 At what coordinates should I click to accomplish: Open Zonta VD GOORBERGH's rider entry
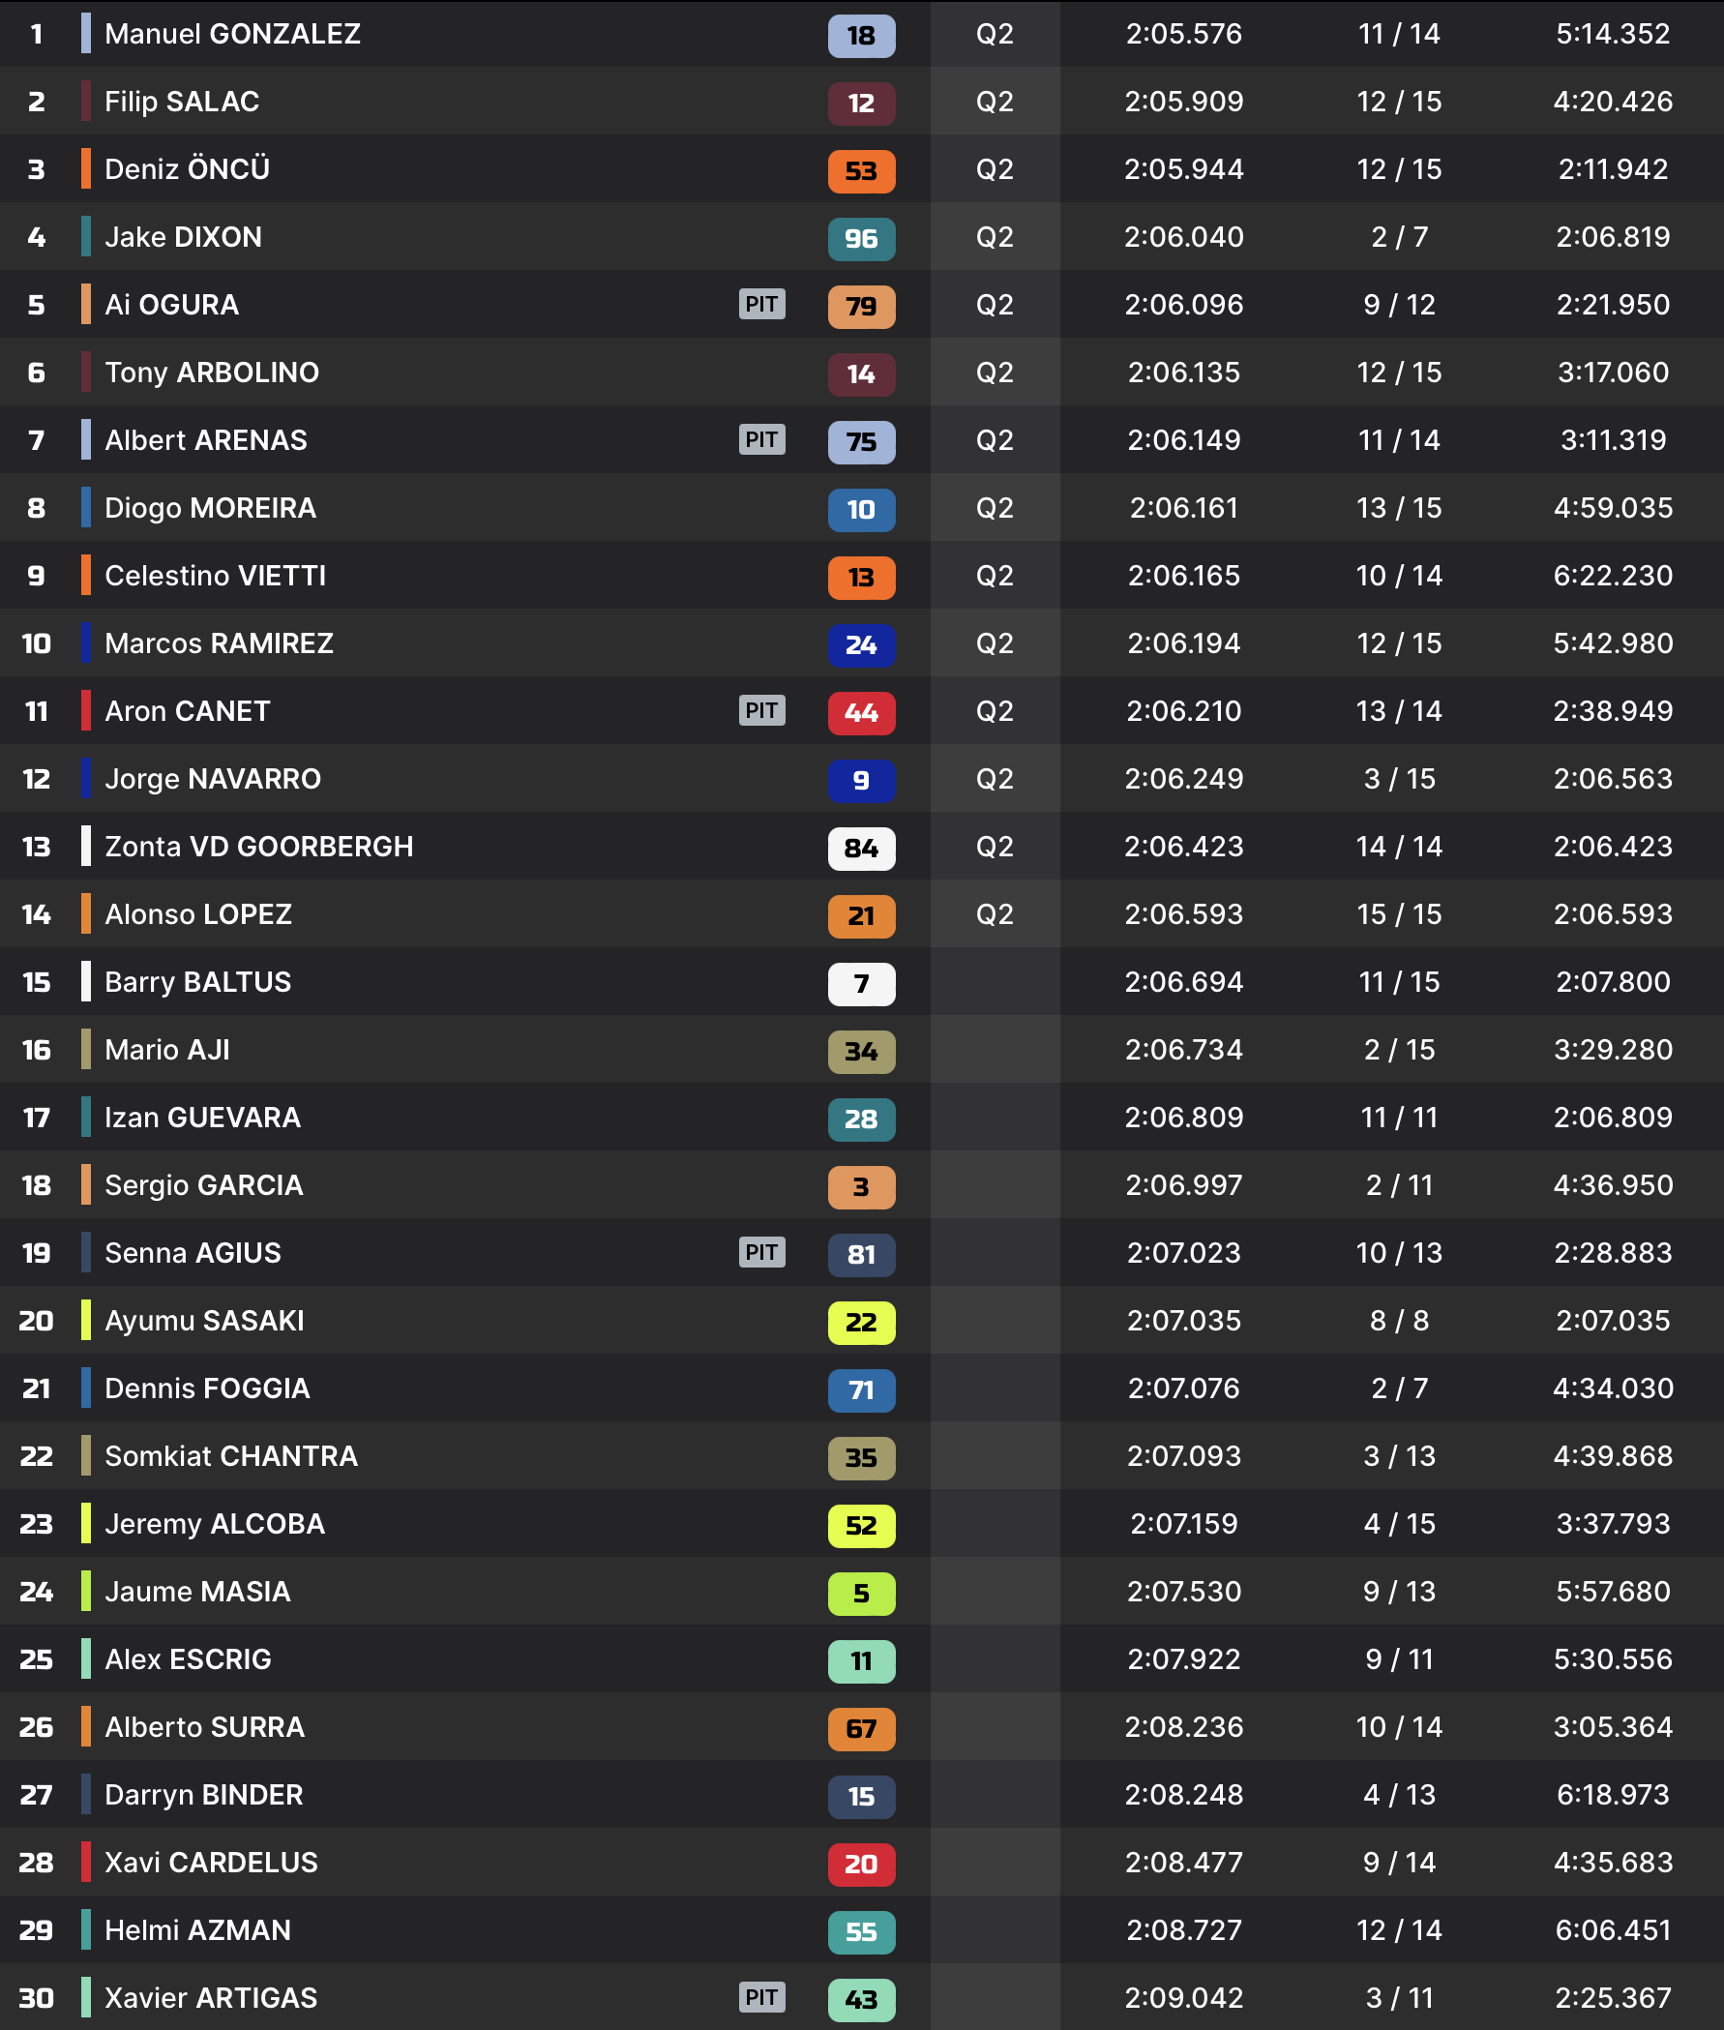point(259,847)
